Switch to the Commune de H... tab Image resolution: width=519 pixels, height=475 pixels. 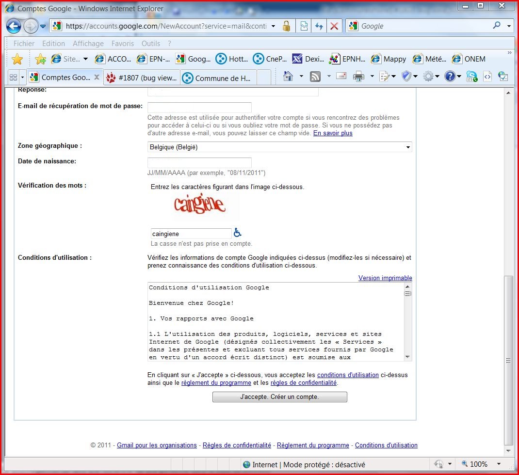[x=218, y=78]
